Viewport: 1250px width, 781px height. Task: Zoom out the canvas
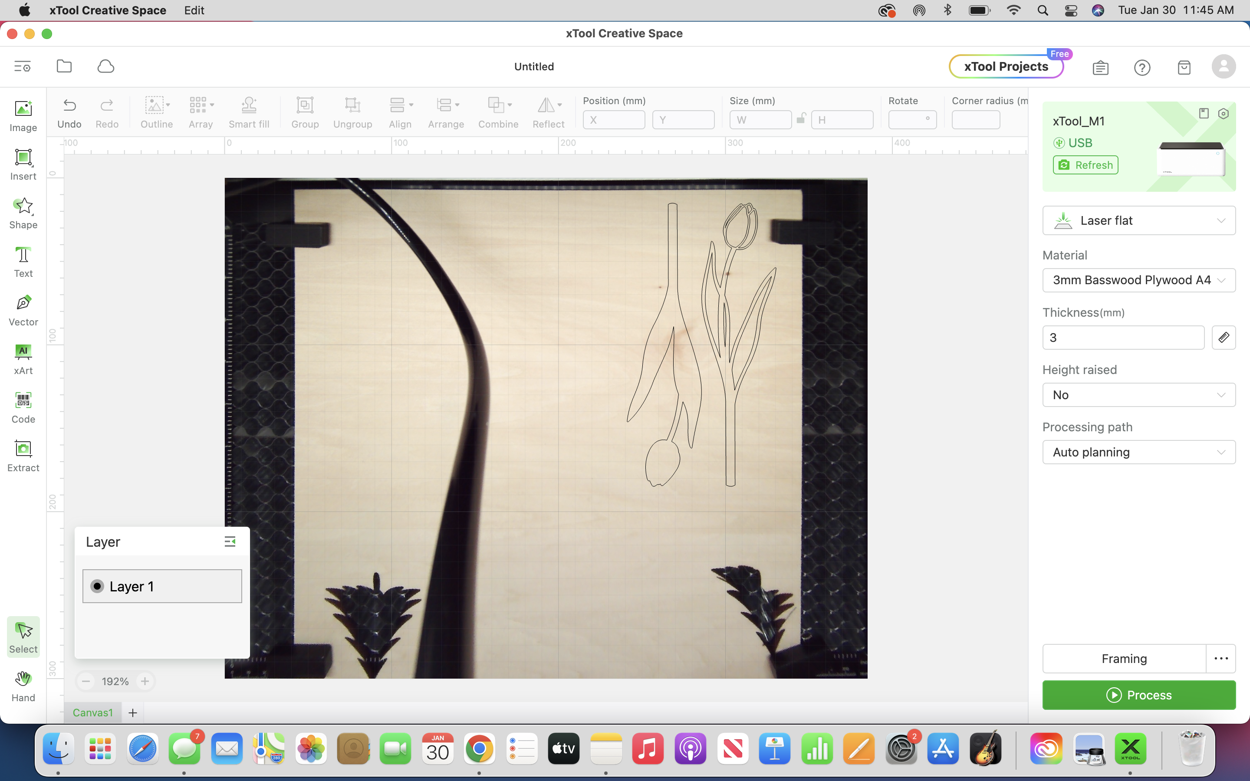pyautogui.click(x=86, y=681)
